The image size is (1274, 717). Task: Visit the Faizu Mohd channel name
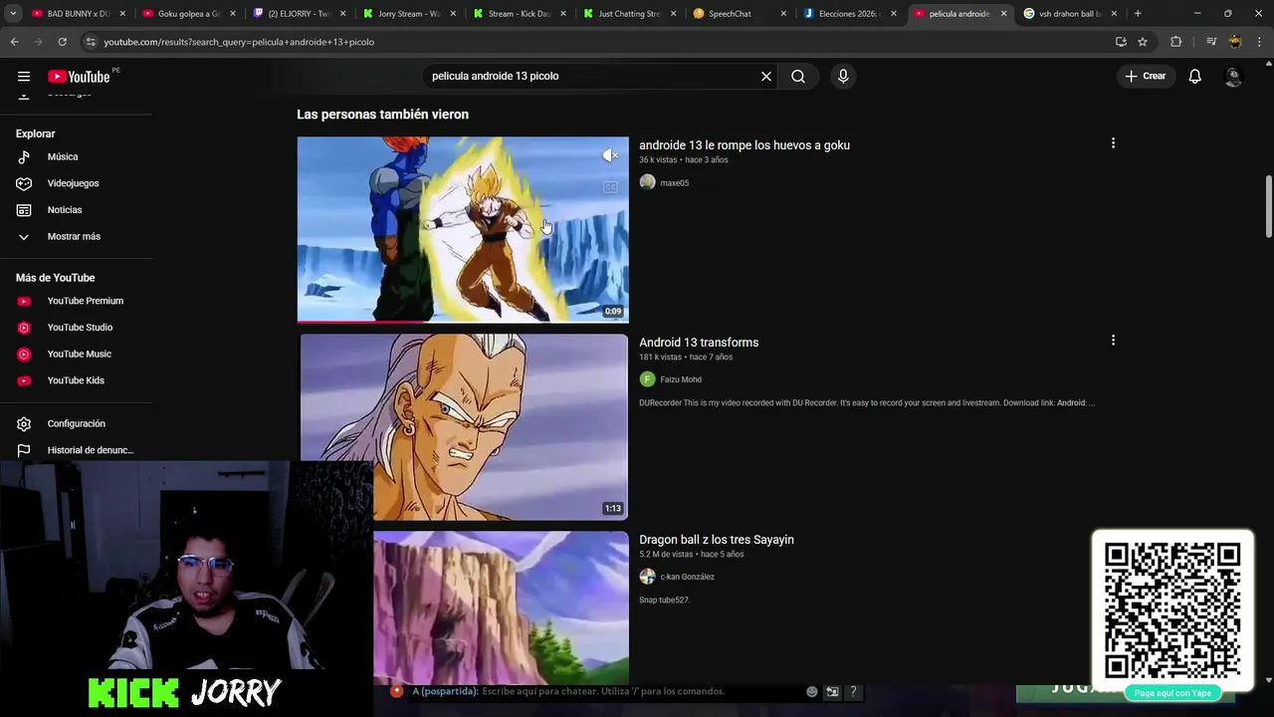click(681, 379)
